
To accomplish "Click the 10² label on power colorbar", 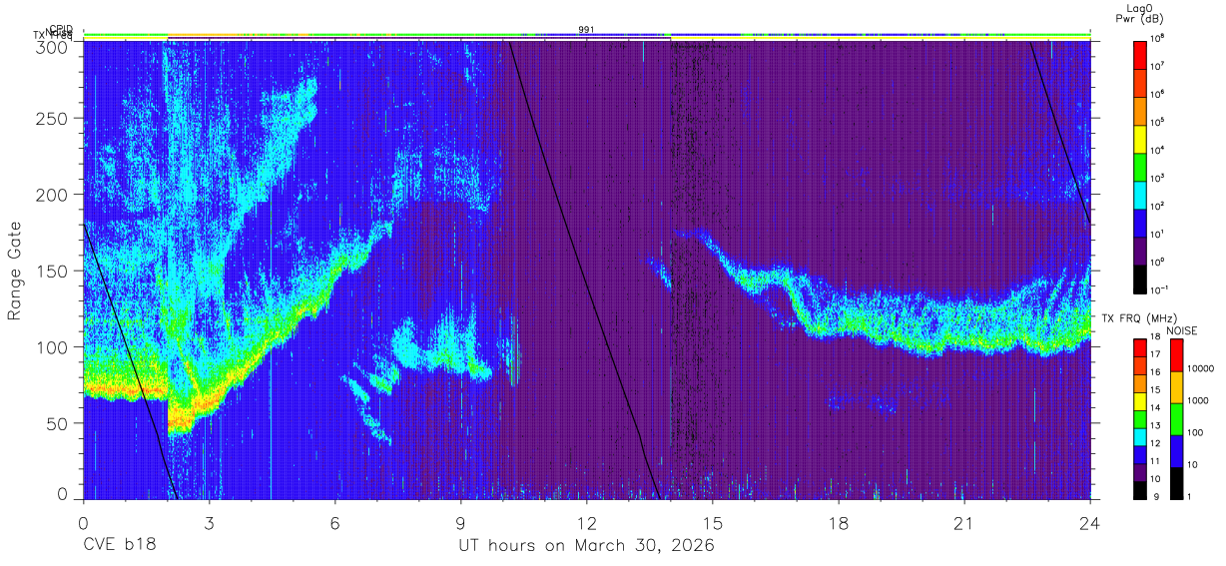I will pos(1159,207).
